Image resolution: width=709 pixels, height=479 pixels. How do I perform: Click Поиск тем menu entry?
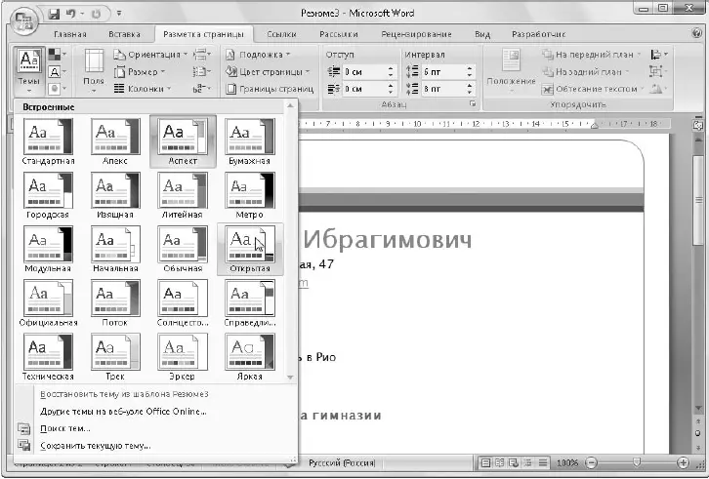[x=65, y=428]
